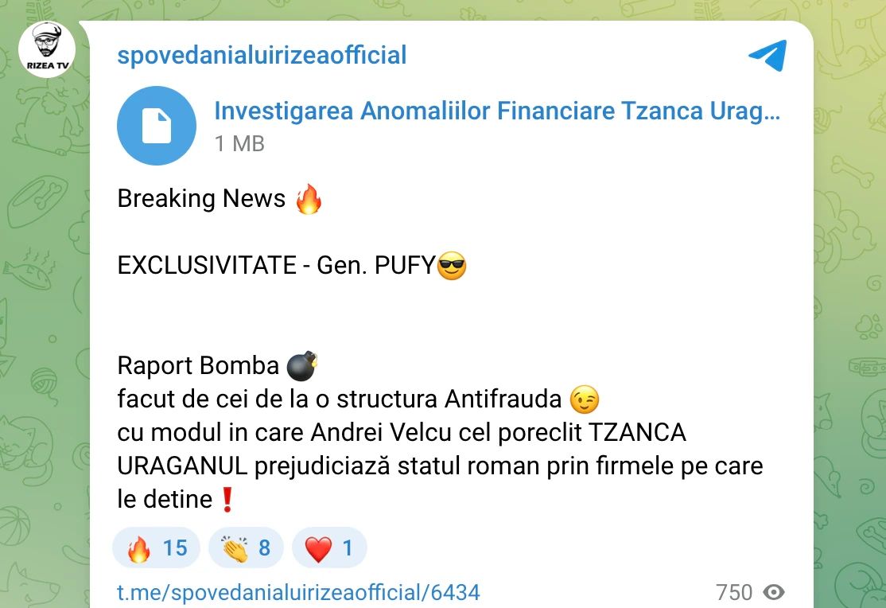The image size is (886, 608).
Task: Click the 750 view count
Action: click(x=734, y=593)
